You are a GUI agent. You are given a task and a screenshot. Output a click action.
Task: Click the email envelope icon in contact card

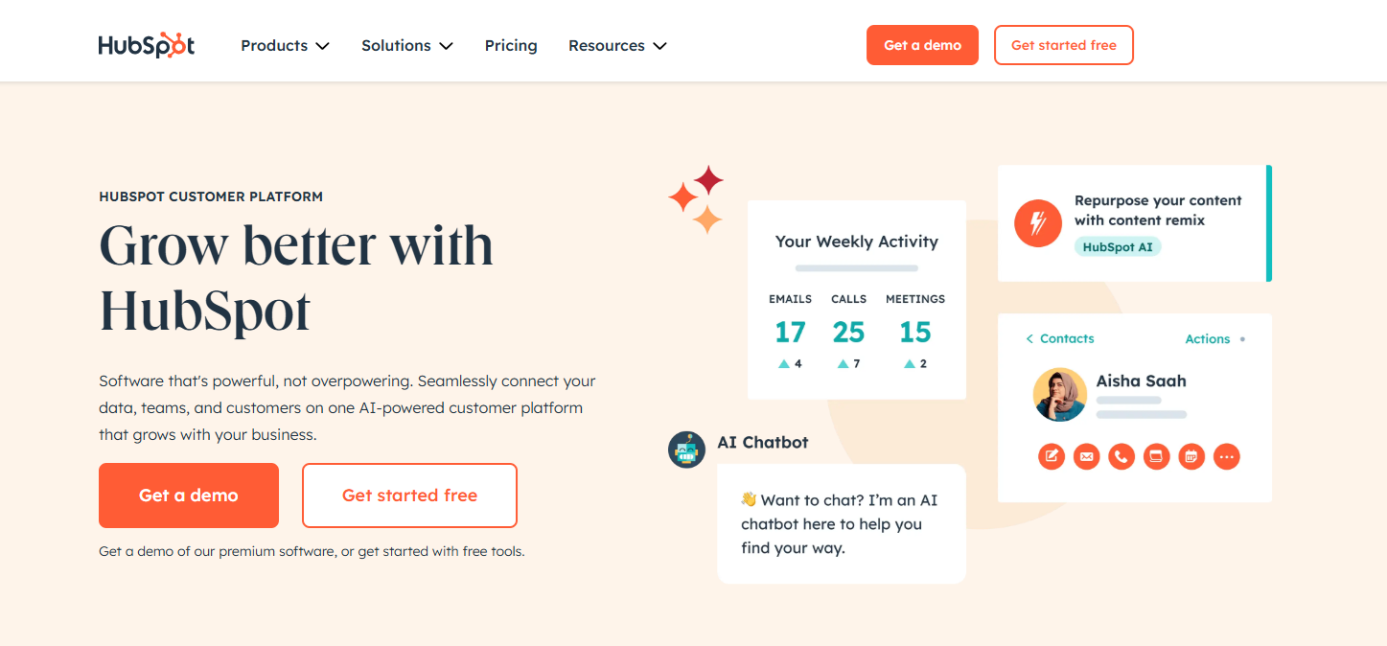click(x=1086, y=456)
